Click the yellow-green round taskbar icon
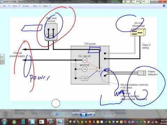This screenshot has height=125, width=167. point(14,122)
